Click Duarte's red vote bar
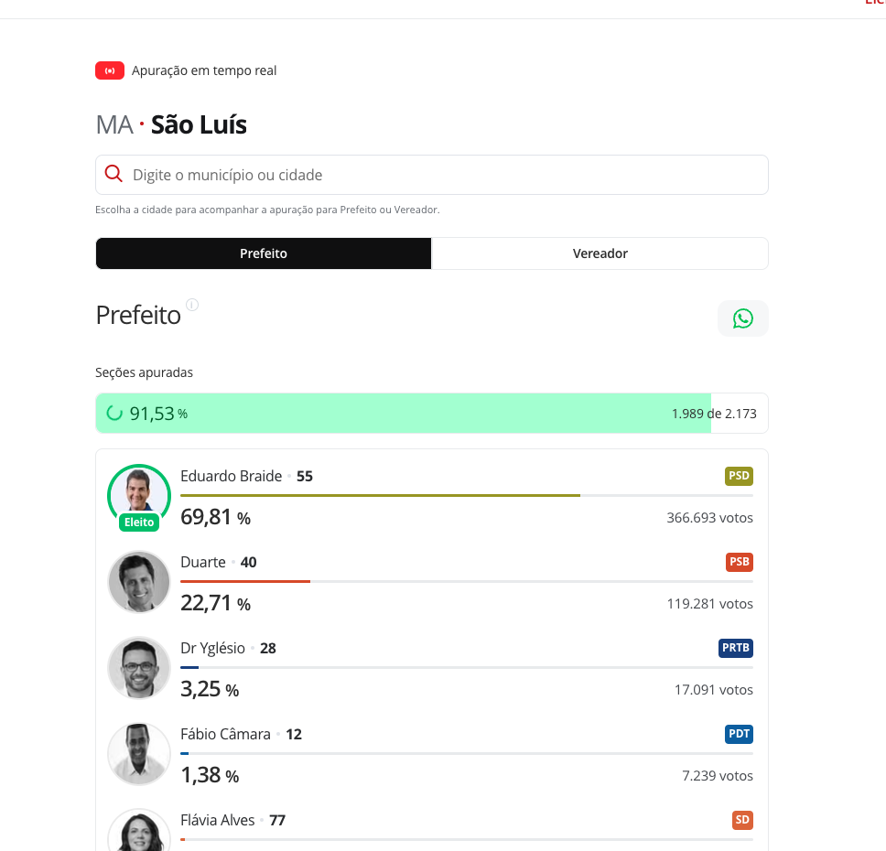 (x=245, y=581)
